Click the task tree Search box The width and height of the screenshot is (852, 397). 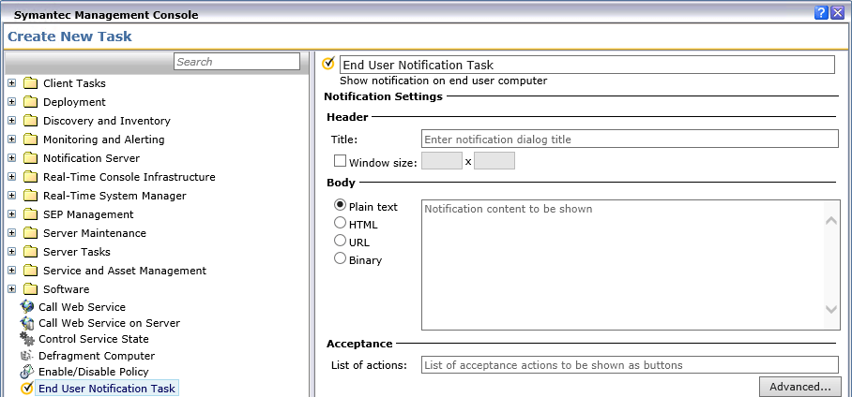click(236, 62)
